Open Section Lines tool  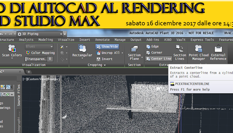[179, 53]
